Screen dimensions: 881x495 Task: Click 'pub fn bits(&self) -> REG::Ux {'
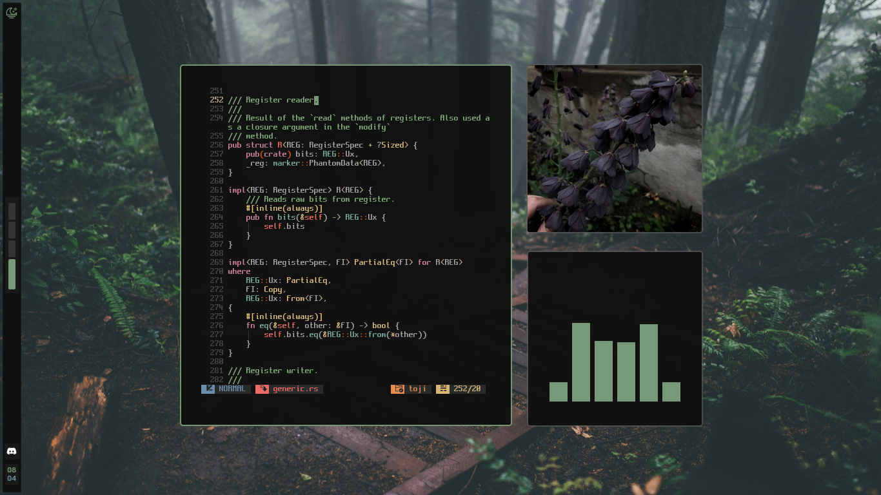(x=315, y=217)
